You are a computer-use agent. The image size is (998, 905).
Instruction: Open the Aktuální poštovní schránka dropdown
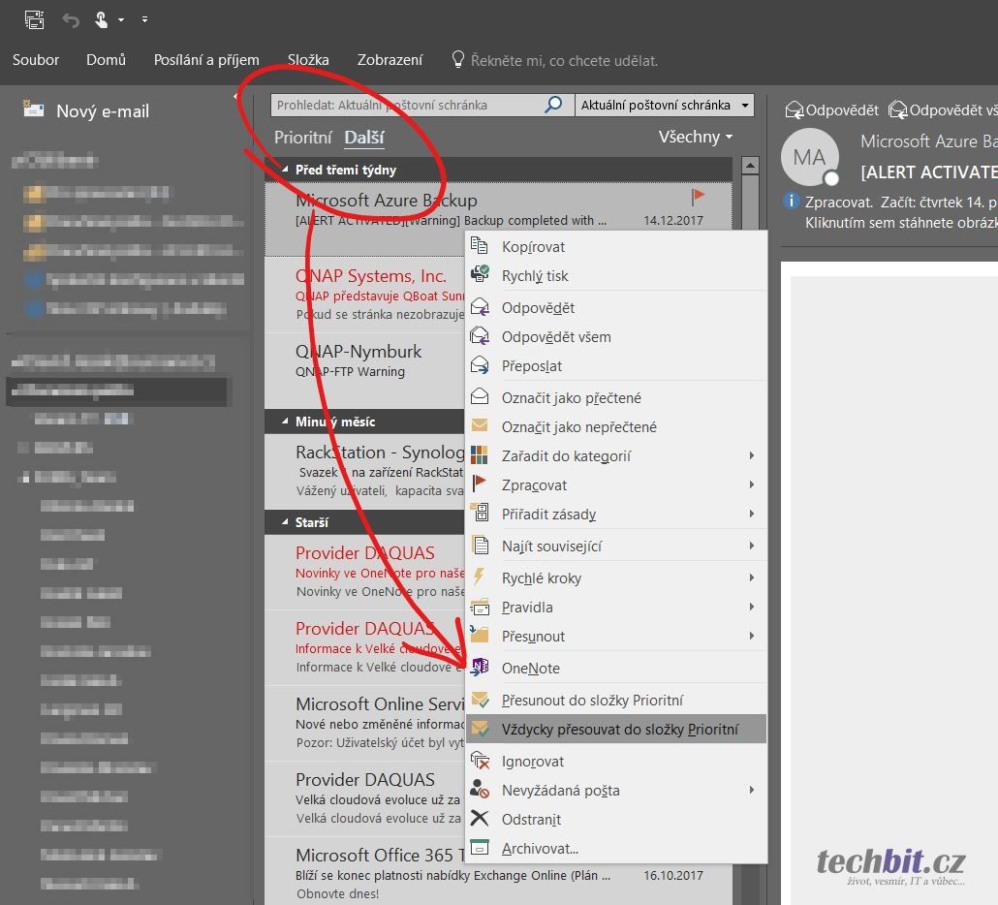(x=744, y=105)
